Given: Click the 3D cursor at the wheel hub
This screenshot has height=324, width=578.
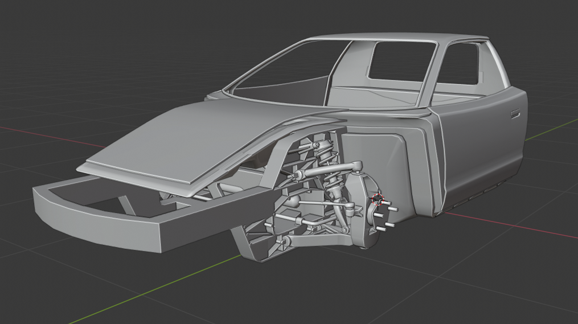Looking at the screenshot, I should click(x=378, y=199).
